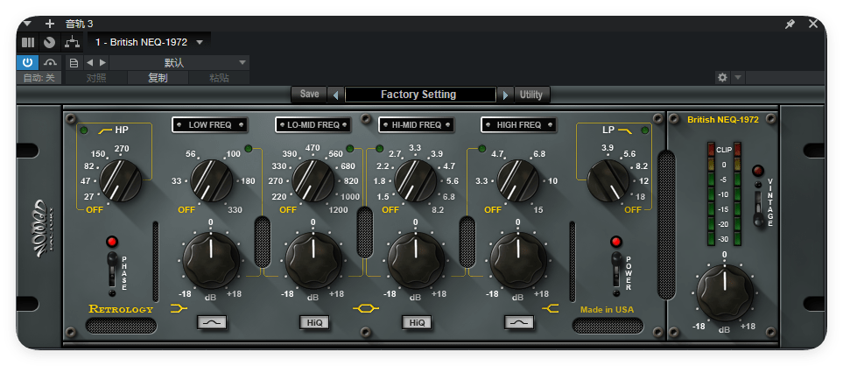Close the plugin window

coord(813,24)
